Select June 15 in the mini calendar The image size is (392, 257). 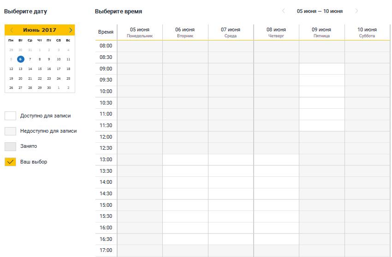40,69
